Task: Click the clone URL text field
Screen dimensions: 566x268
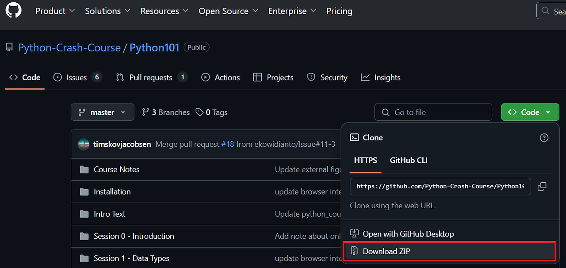Action: [440, 186]
